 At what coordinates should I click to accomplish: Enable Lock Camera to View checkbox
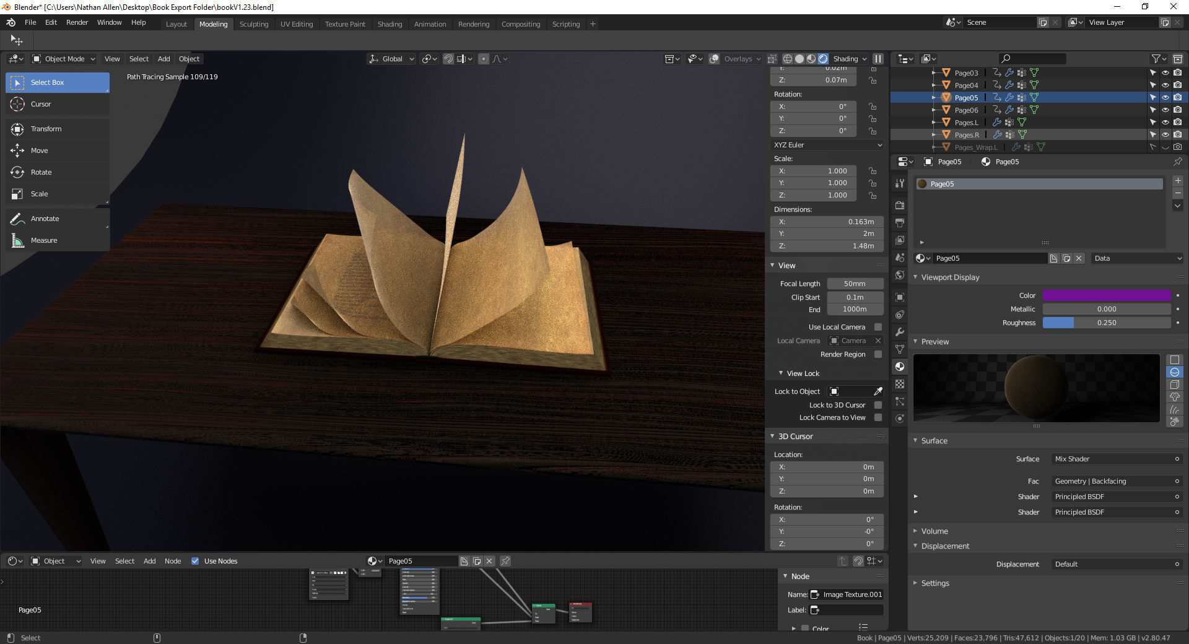click(x=878, y=417)
